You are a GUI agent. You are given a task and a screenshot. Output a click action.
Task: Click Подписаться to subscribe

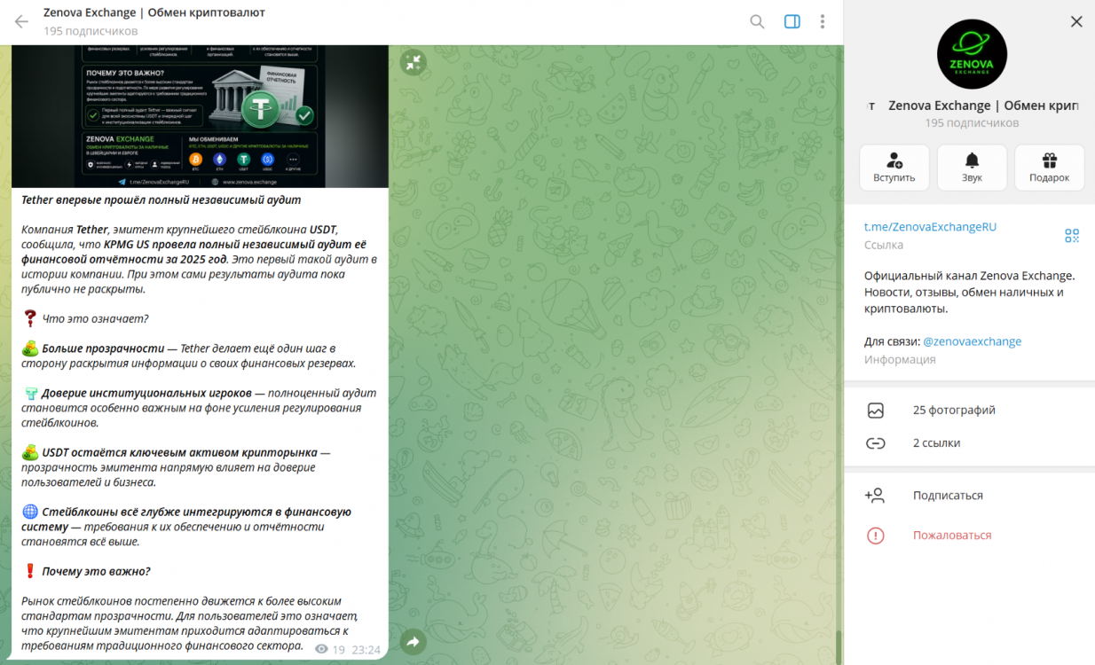[x=969, y=496]
